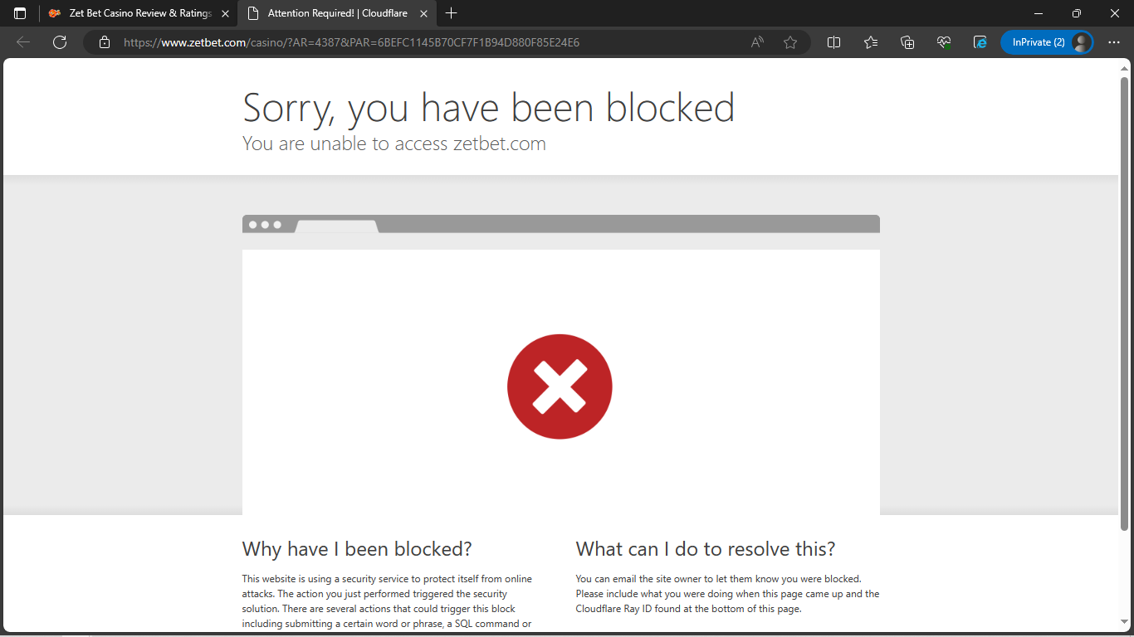Open the Settings and more menu
This screenshot has width=1134, height=637.
[x=1115, y=42]
